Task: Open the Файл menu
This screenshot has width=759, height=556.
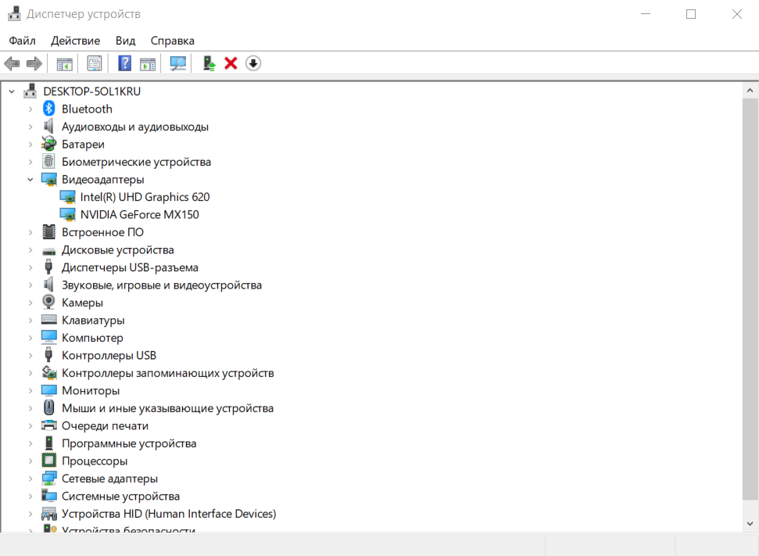Action: 22,41
